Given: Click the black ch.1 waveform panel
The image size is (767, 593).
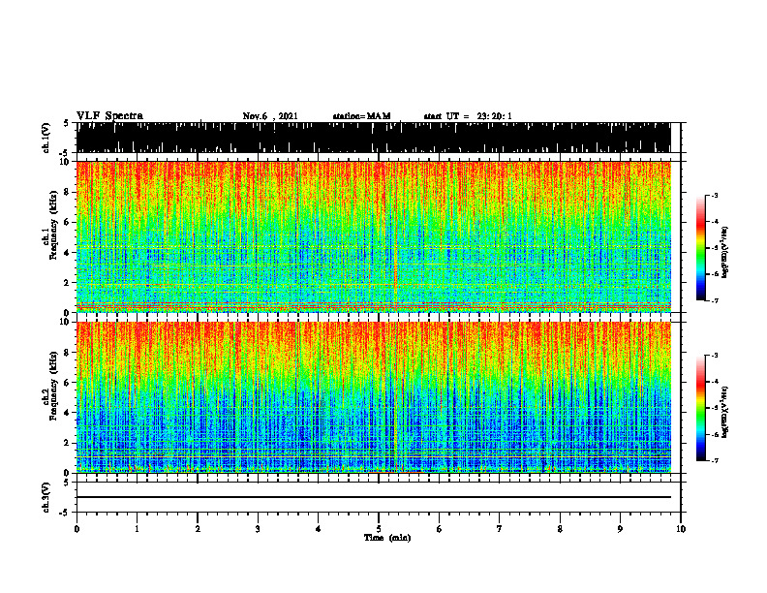Looking at the screenshot, I should 374,138.
